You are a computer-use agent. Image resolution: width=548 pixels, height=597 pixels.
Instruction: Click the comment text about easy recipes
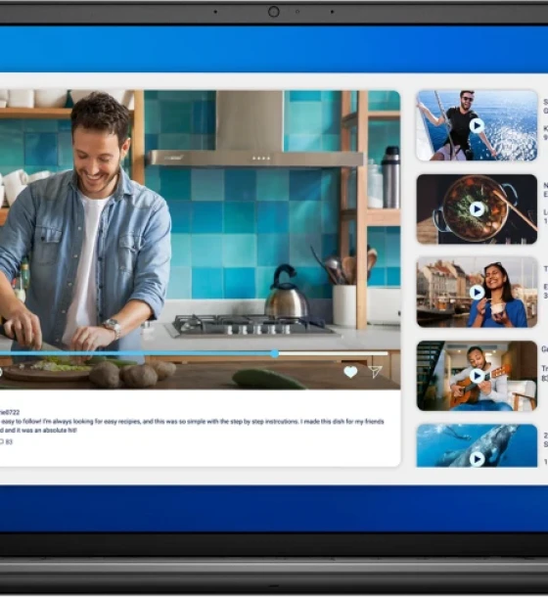(192, 426)
